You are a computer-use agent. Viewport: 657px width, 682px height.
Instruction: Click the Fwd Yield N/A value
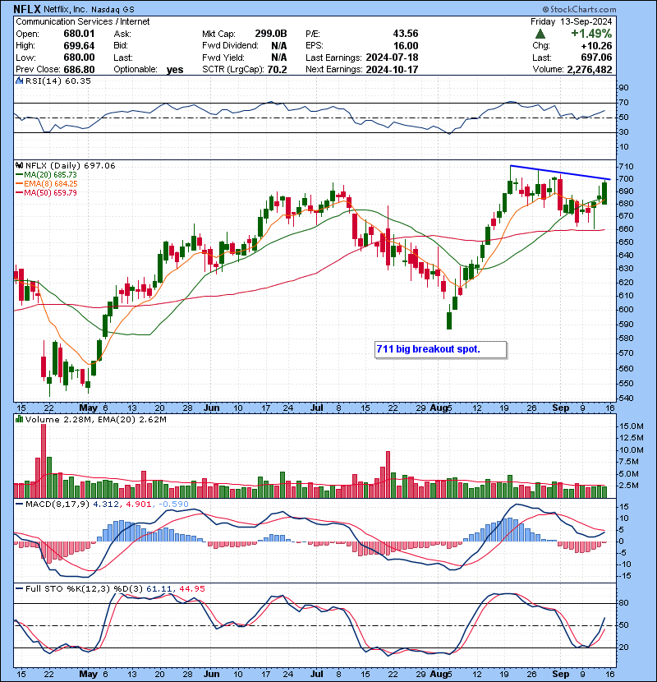278,58
